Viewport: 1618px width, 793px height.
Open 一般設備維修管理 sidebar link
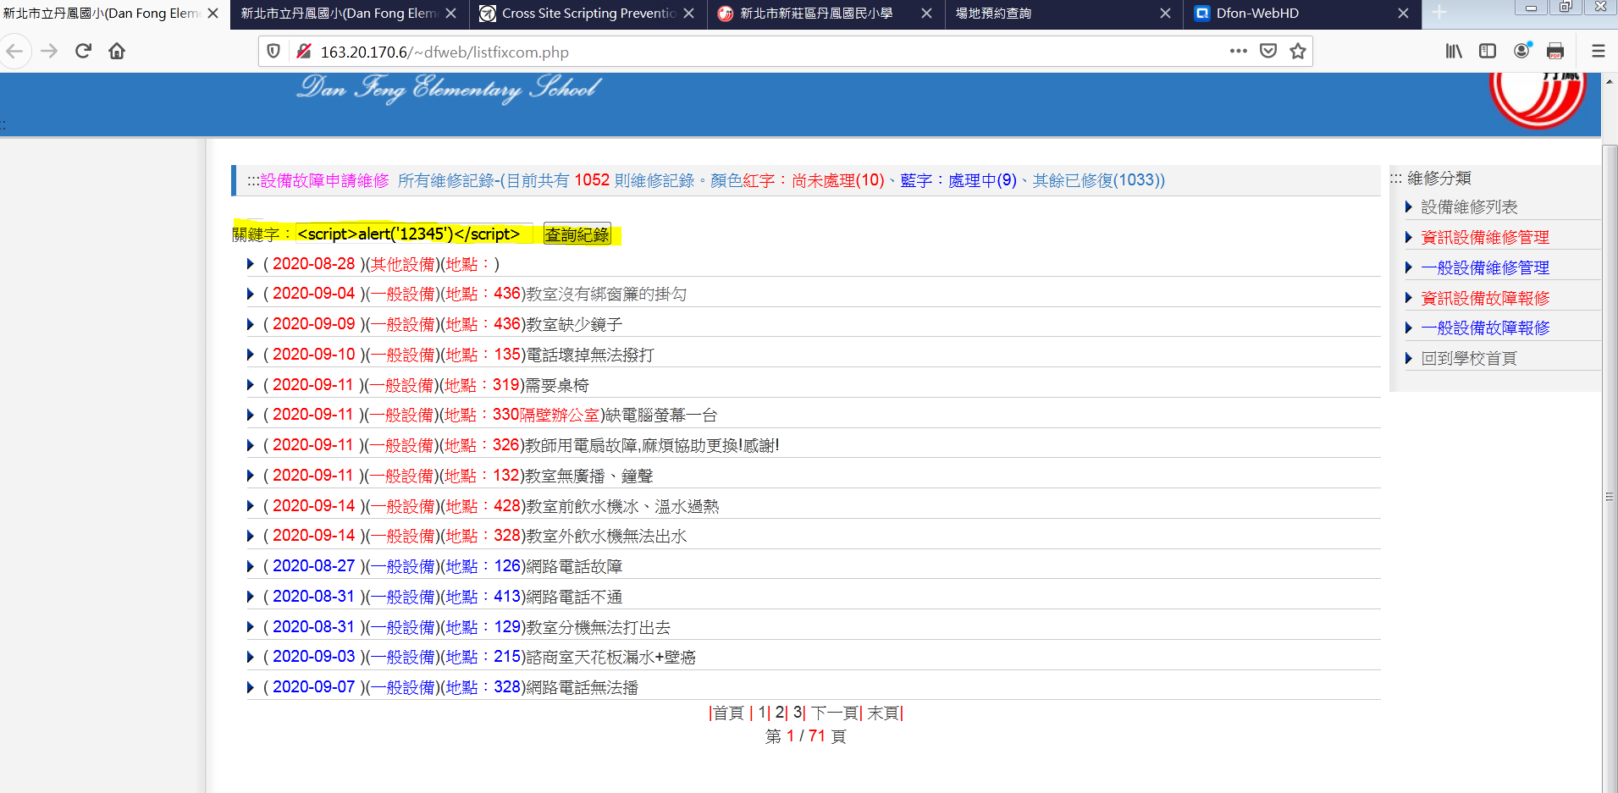tap(1485, 268)
